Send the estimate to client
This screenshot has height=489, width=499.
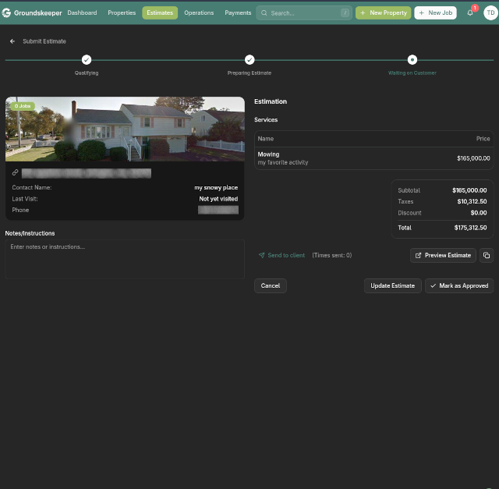(281, 255)
